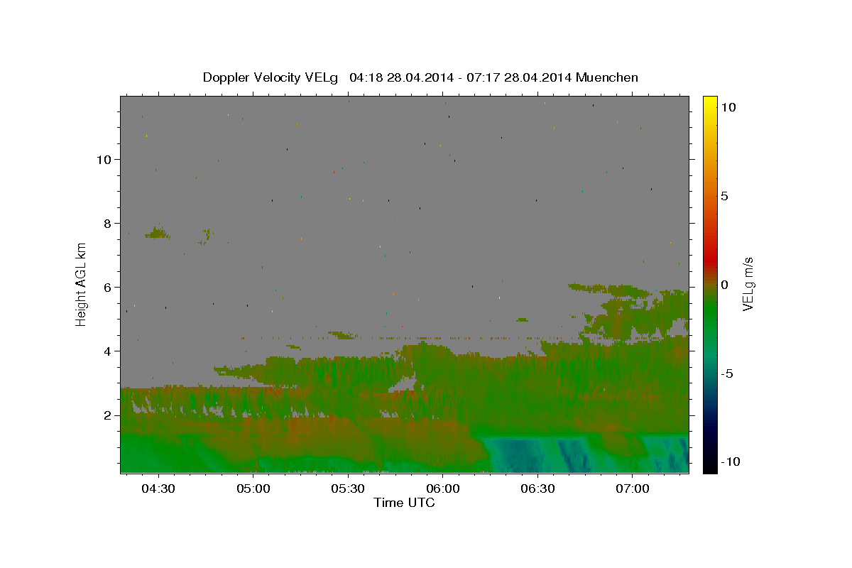Image resolution: width=852 pixels, height=568 pixels.
Task: Click the 05:30 time tick label
Action: point(348,488)
